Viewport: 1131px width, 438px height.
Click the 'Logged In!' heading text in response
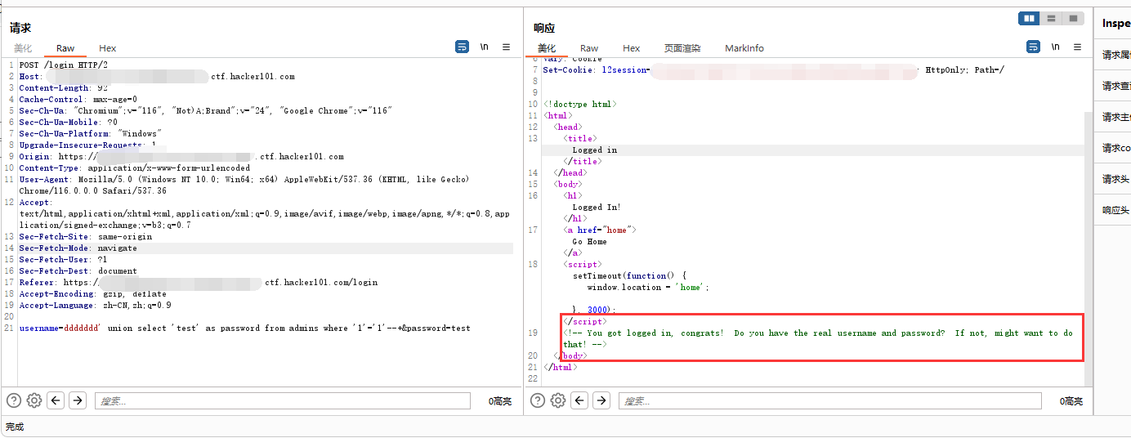pos(597,207)
